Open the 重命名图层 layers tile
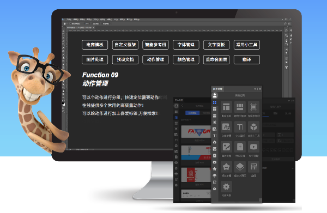327x213 pixels. click(240, 167)
